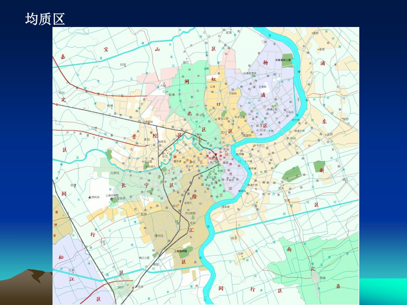407x305 pixels.
Task: Click the 庙行 label
Action: pyautogui.click(x=186, y=62)
